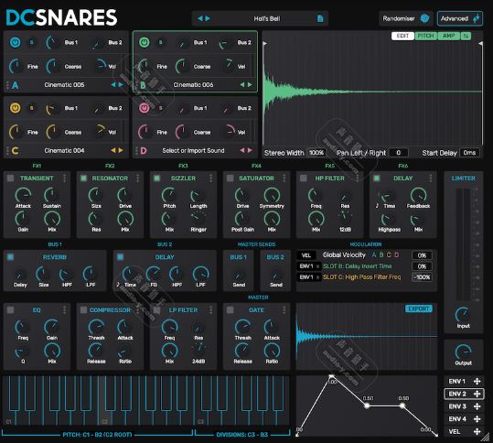
Task: Open the three-dot menu on the FX6 DELAY module
Action: tap(431, 178)
